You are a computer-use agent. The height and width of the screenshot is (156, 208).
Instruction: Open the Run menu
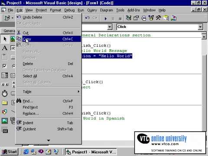(x=81, y=10)
